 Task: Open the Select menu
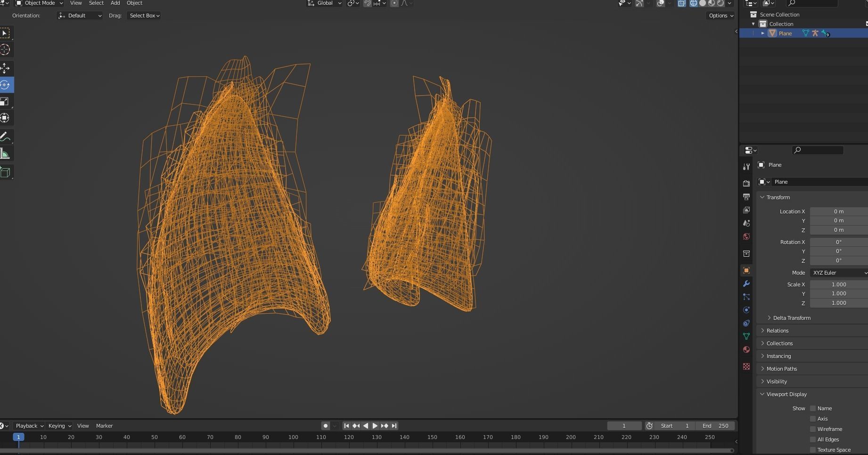pos(96,3)
